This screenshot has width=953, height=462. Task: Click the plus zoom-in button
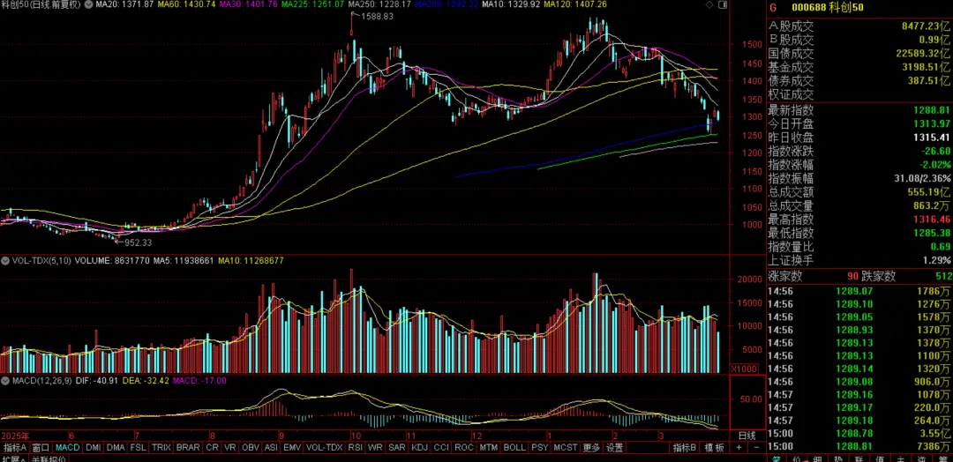click(739, 447)
